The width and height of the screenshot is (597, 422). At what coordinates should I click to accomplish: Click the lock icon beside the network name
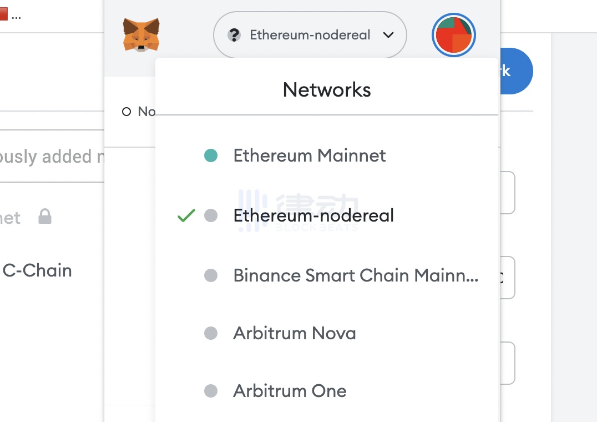pos(45,217)
